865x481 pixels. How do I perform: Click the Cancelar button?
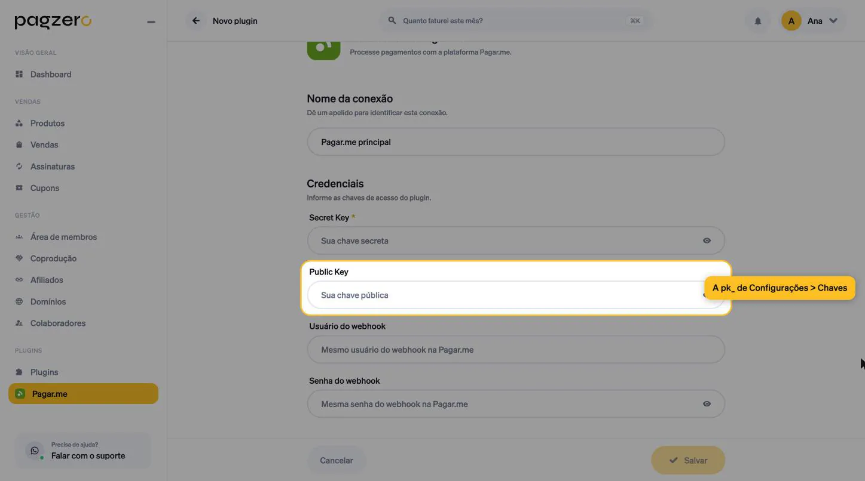tap(337, 461)
